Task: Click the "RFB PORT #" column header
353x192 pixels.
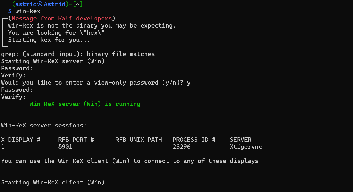Action: (76, 140)
